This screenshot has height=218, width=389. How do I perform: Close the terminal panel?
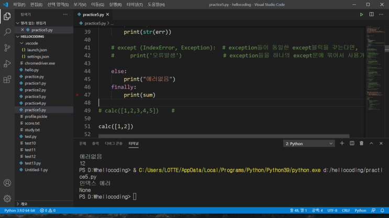(x=381, y=143)
